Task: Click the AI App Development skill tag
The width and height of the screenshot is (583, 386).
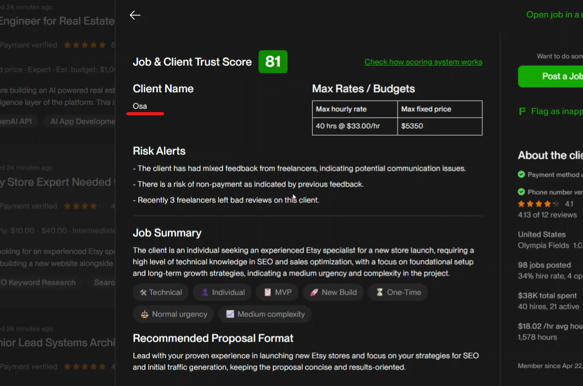Action: [81, 121]
